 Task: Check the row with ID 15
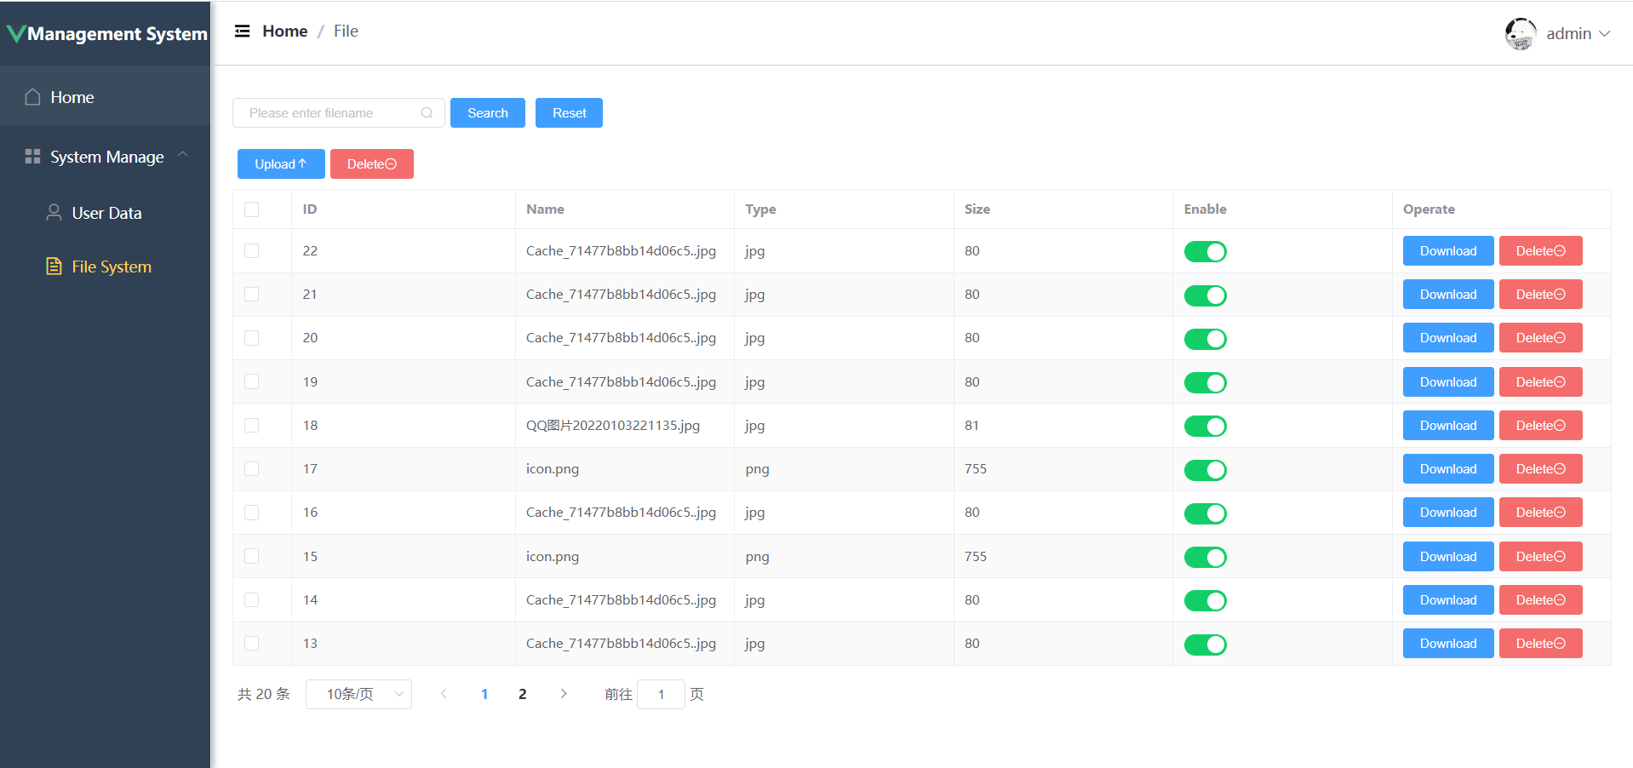coord(252,556)
